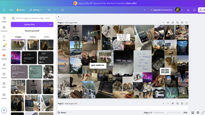Screen dimensions: 205x115
Task: Delete Page 1 with trash icon
Action: click(x=182, y=23)
